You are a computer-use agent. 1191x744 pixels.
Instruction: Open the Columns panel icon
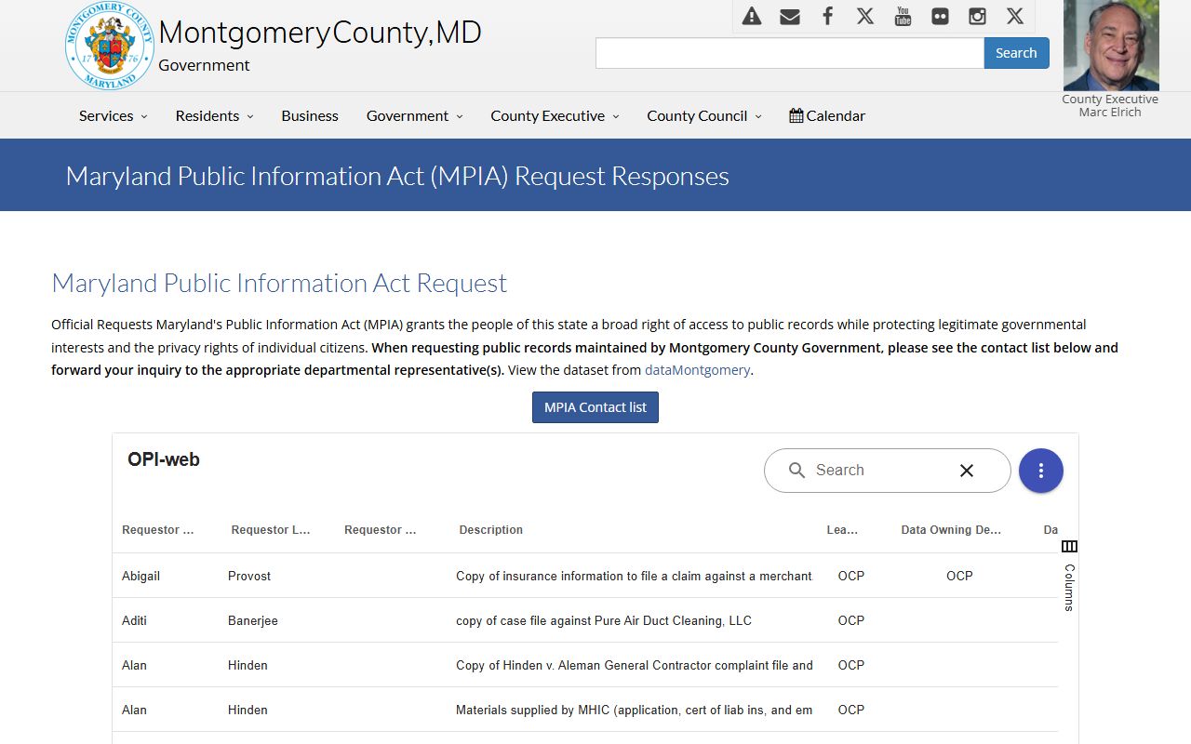coord(1069,546)
